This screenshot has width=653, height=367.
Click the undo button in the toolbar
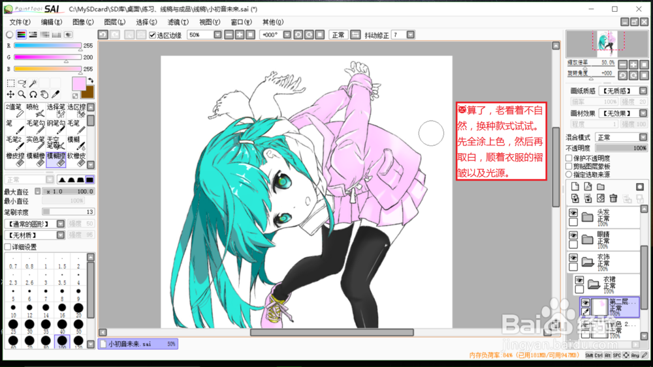pos(103,35)
